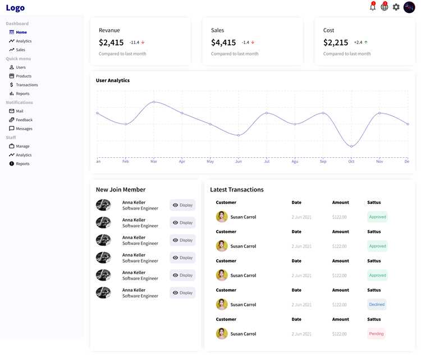Click the Logo link in header
The height and width of the screenshot is (357, 421).
click(x=15, y=8)
